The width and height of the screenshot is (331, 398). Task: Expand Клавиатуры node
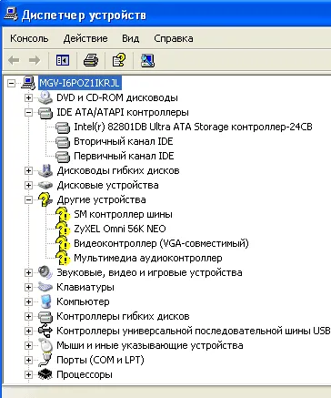(28, 287)
